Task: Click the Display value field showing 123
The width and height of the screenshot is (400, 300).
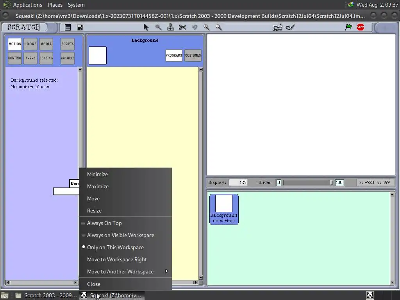Action: click(x=238, y=182)
